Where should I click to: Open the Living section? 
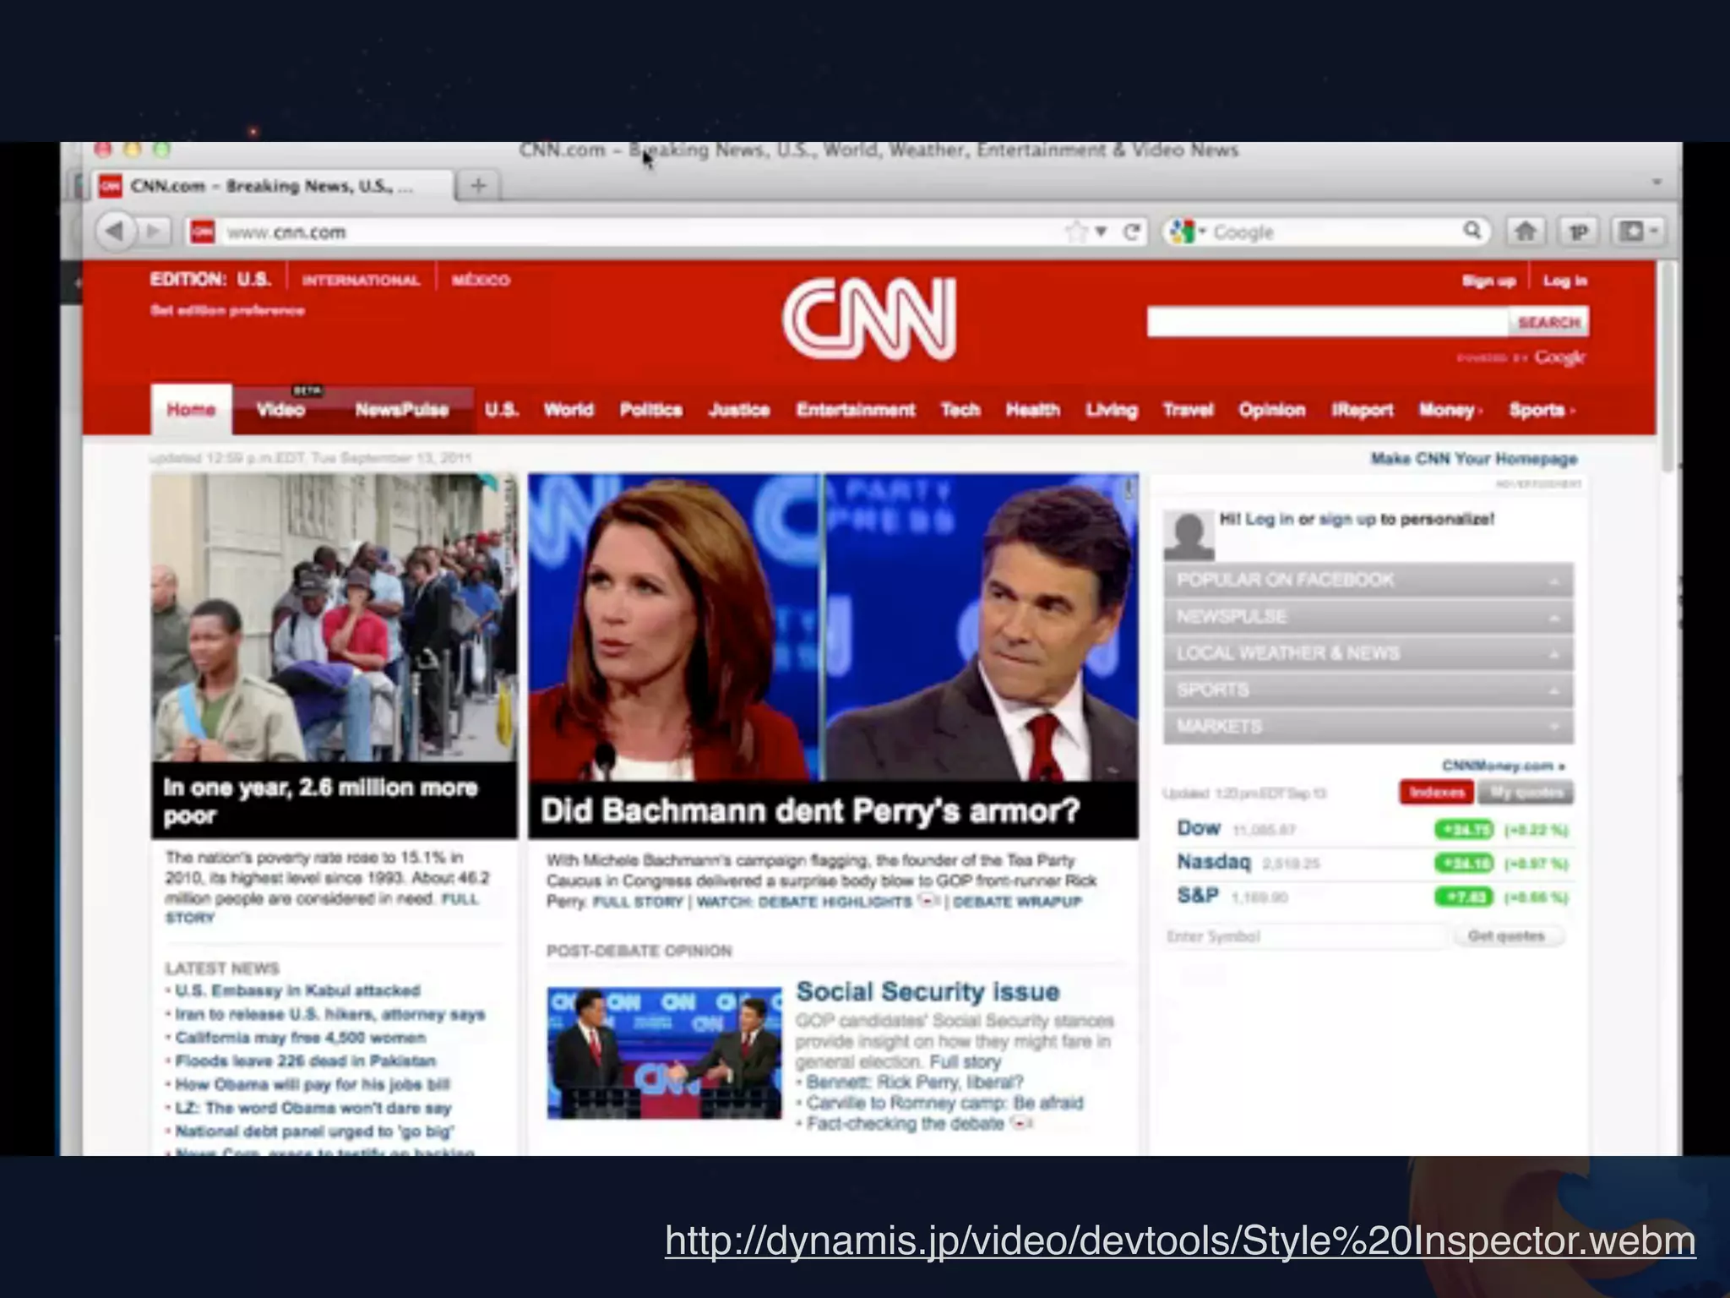[1112, 411]
